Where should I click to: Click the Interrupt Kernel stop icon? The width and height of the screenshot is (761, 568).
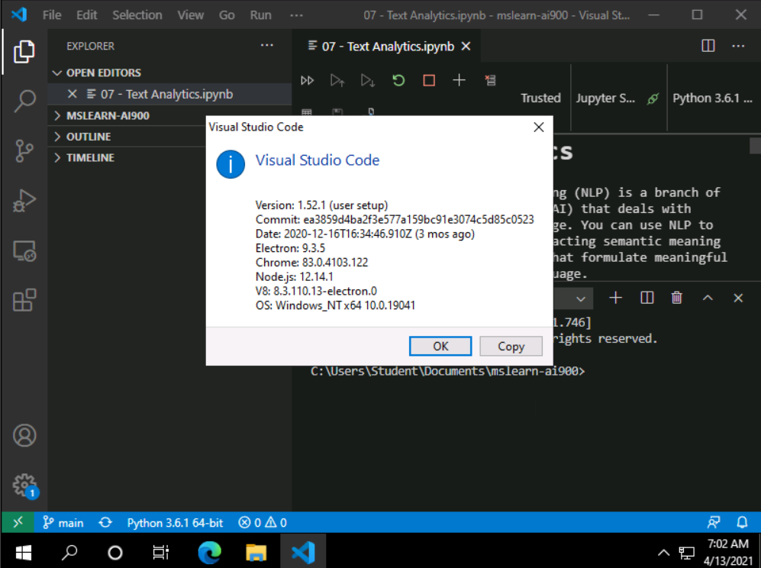click(429, 80)
